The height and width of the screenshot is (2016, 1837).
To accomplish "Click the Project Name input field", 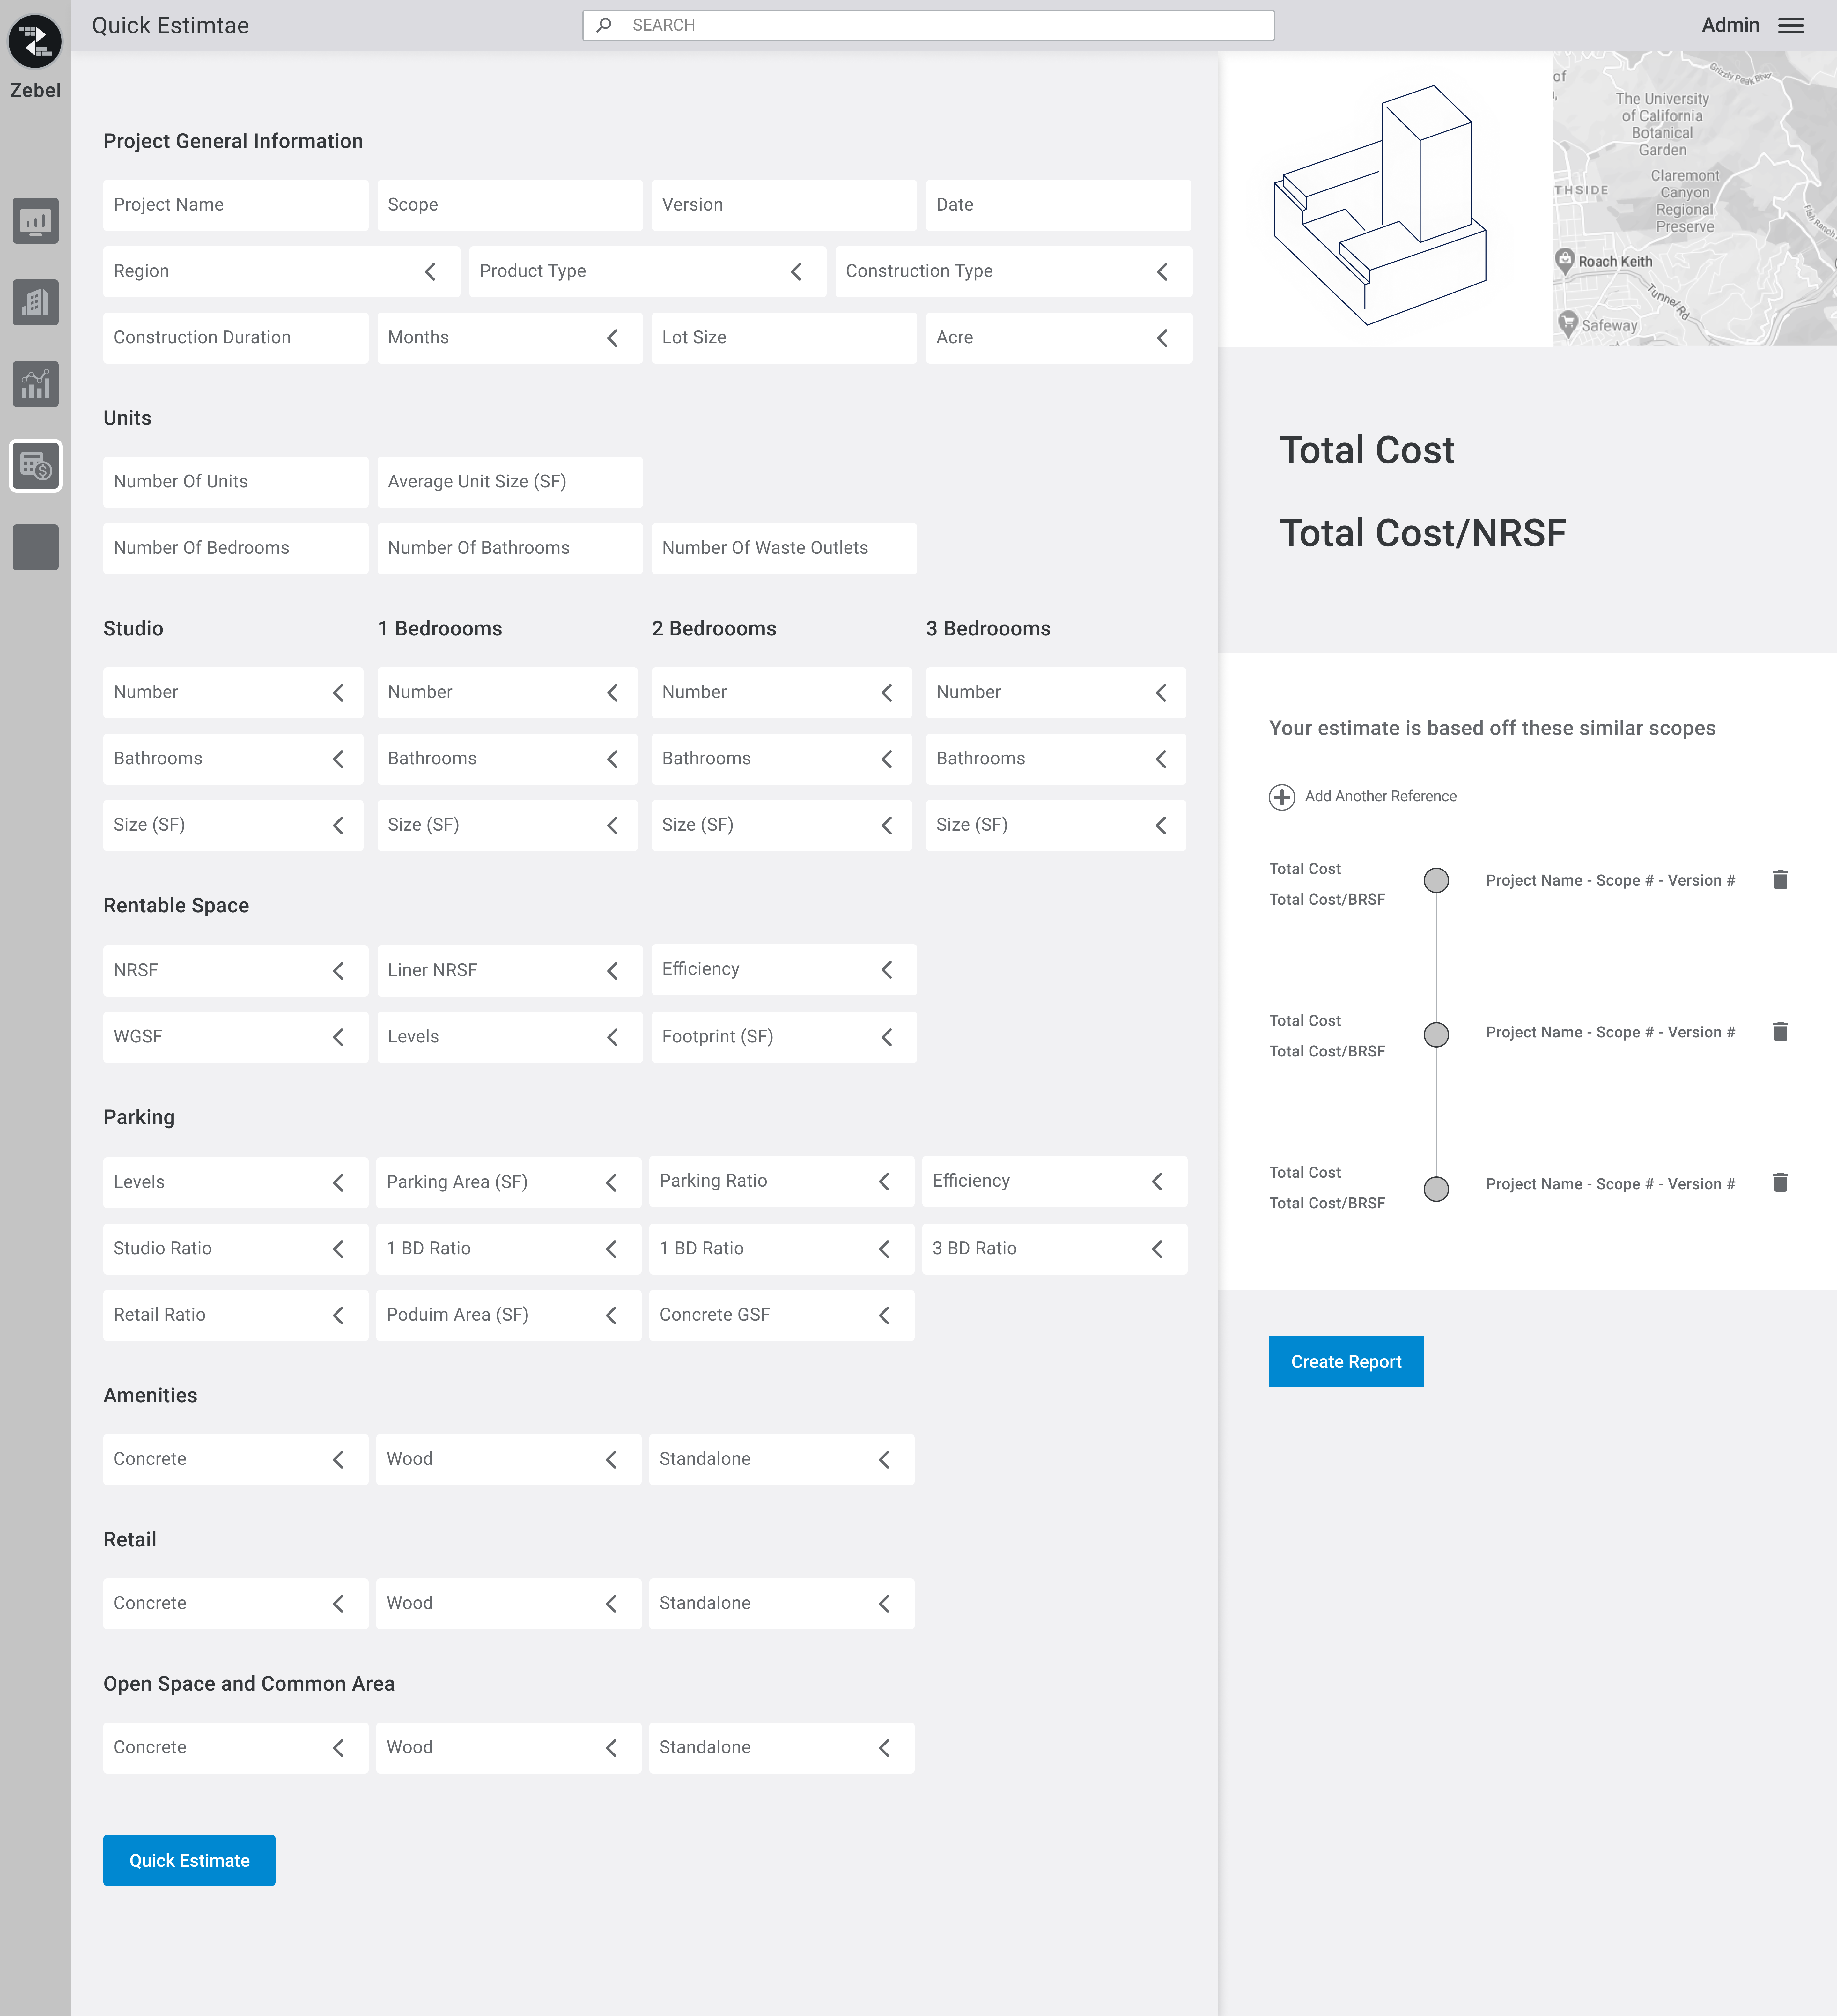I will pyautogui.click(x=236, y=205).
